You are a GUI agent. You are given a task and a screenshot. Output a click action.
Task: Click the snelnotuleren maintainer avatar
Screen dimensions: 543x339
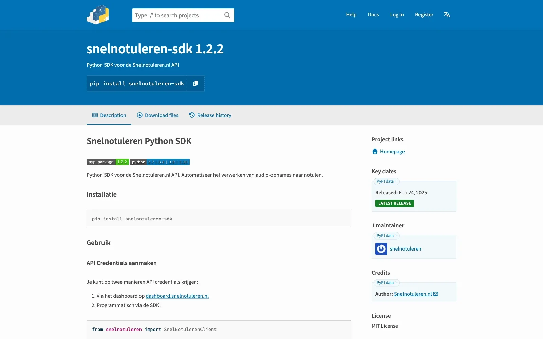tap(381, 249)
